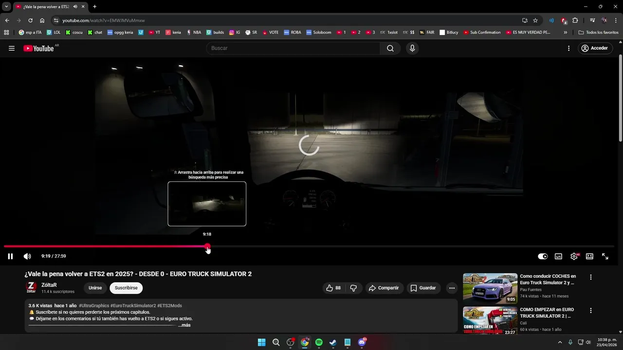Open the tab search dropdown arrow
The height and width of the screenshot is (350, 623).
6,7
